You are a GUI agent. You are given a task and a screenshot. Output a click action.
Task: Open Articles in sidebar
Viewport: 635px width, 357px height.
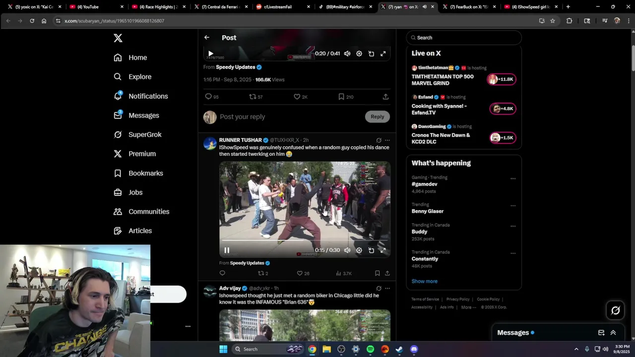pos(132,231)
